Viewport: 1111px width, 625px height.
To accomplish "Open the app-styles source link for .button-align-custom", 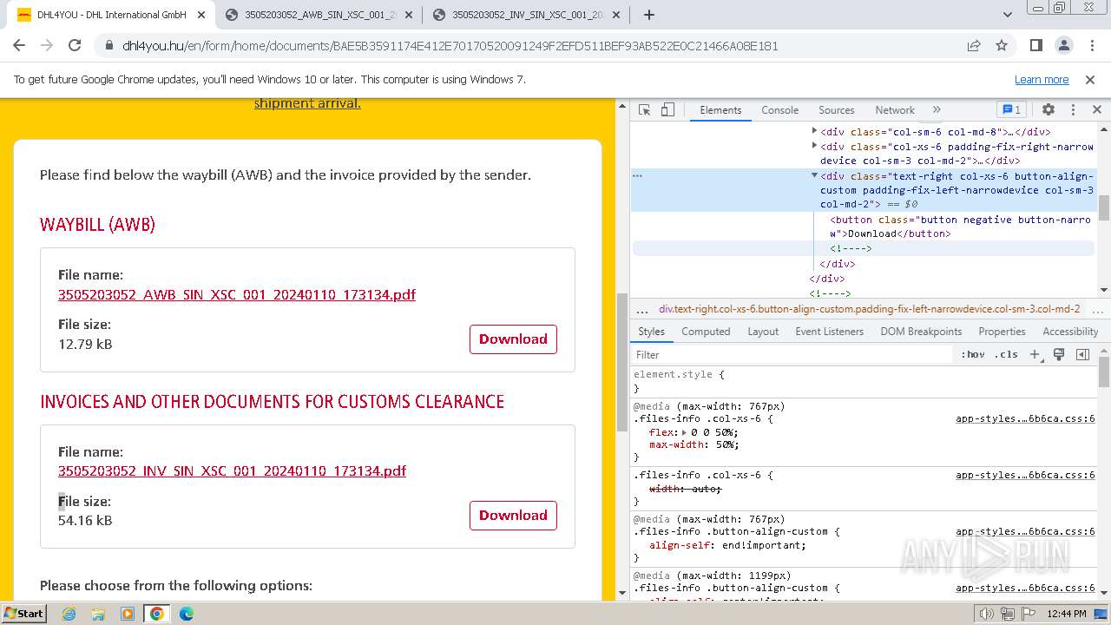I will coord(1025,532).
